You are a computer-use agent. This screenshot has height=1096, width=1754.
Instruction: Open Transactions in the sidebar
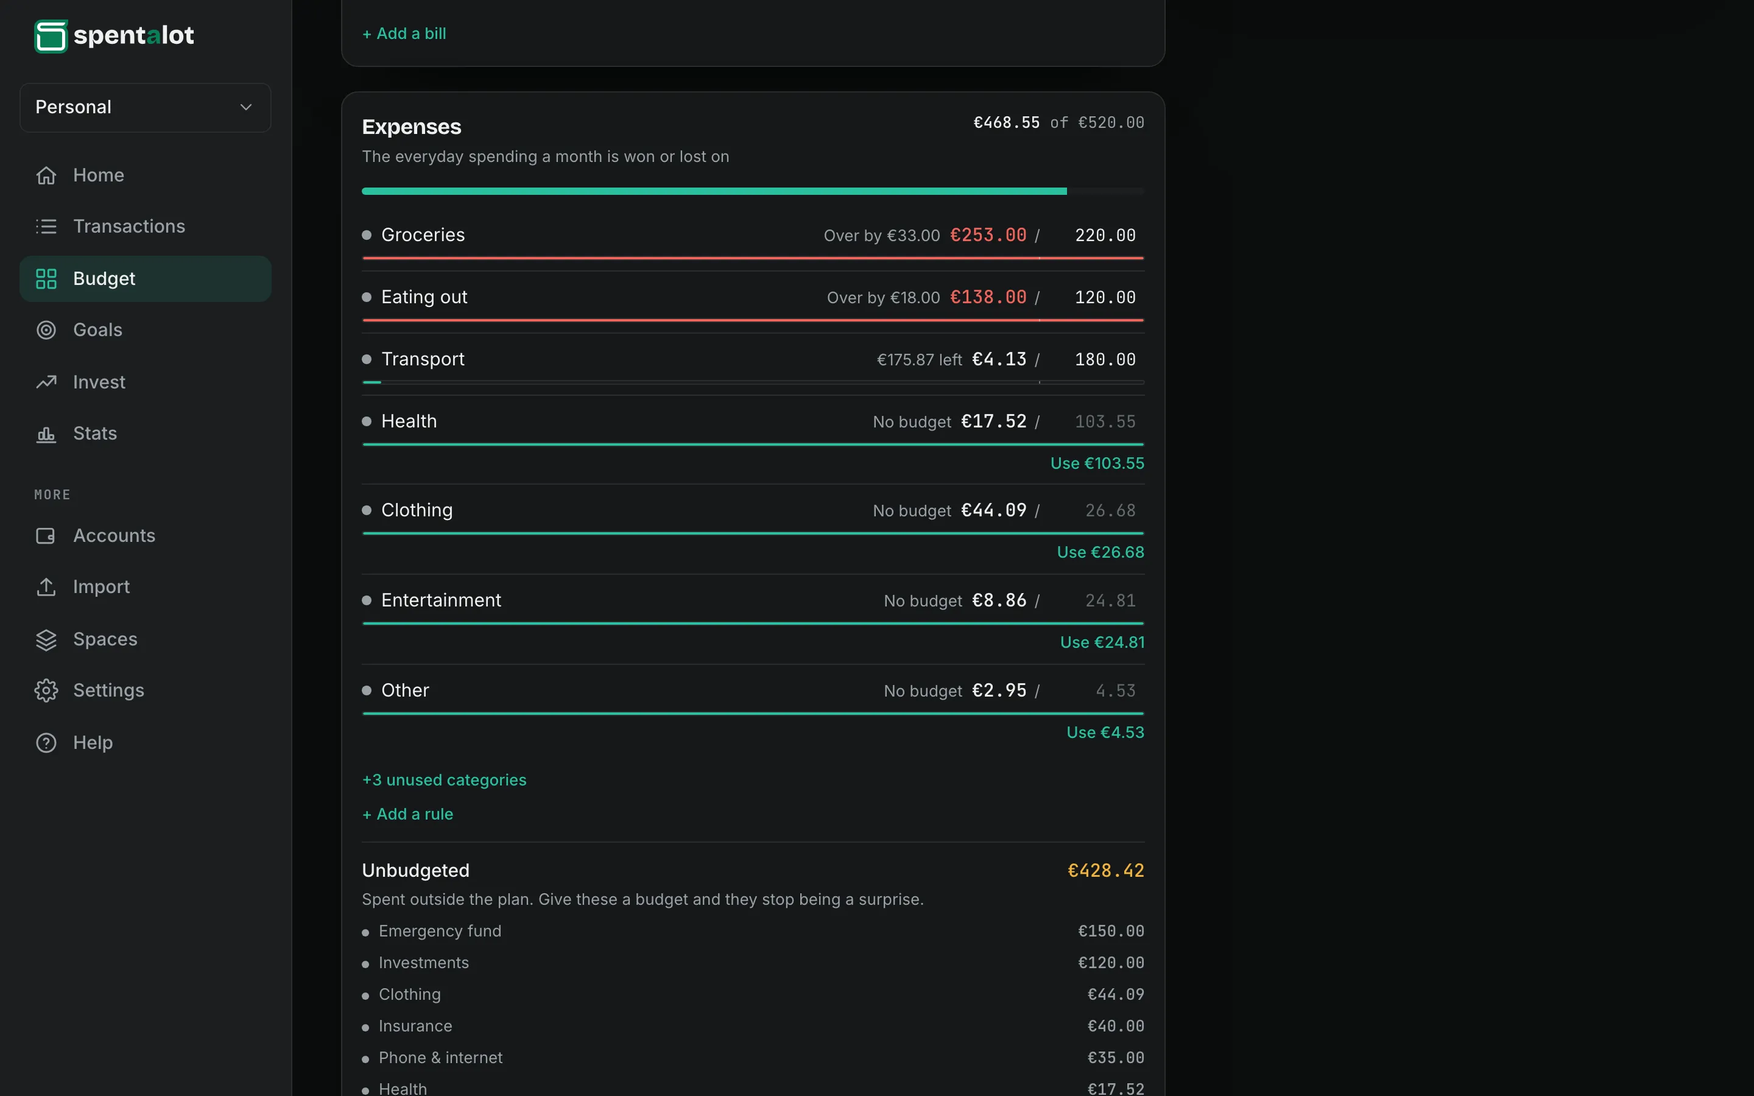[146, 226]
